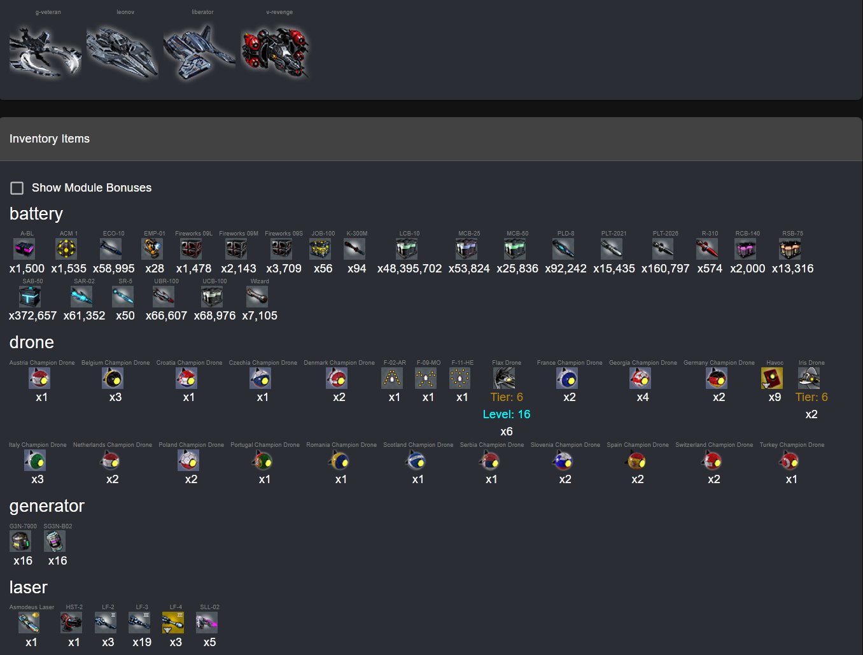Click the SAB-50 ammo icon
This screenshot has width=863, height=655.
[30, 297]
